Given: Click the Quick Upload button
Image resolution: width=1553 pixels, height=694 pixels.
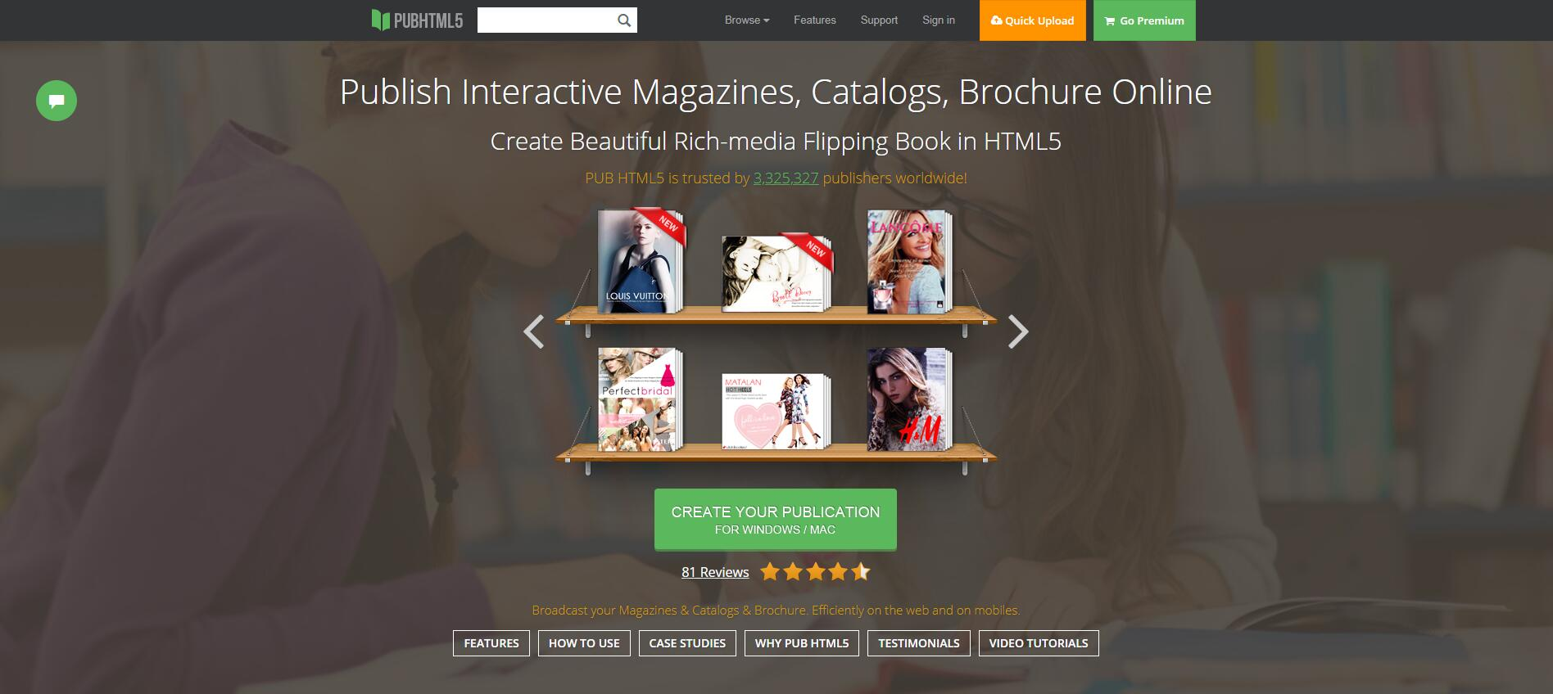Looking at the screenshot, I should (1032, 20).
